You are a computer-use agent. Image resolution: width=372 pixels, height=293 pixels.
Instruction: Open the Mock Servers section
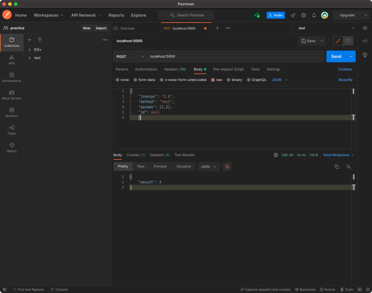[12, 95]
